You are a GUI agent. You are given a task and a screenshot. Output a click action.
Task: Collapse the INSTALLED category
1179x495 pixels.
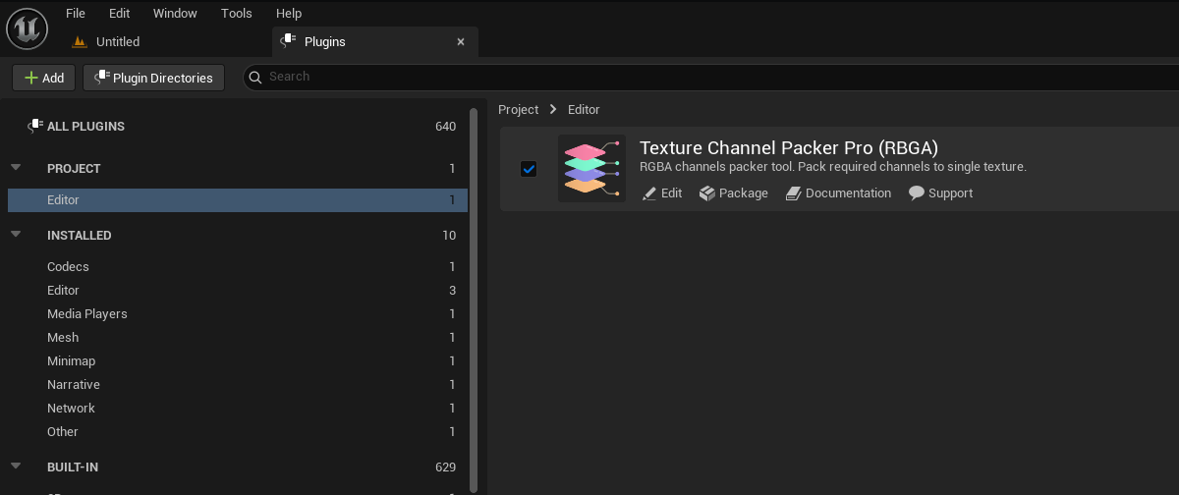pyautogui.click(x=16, y=235)
